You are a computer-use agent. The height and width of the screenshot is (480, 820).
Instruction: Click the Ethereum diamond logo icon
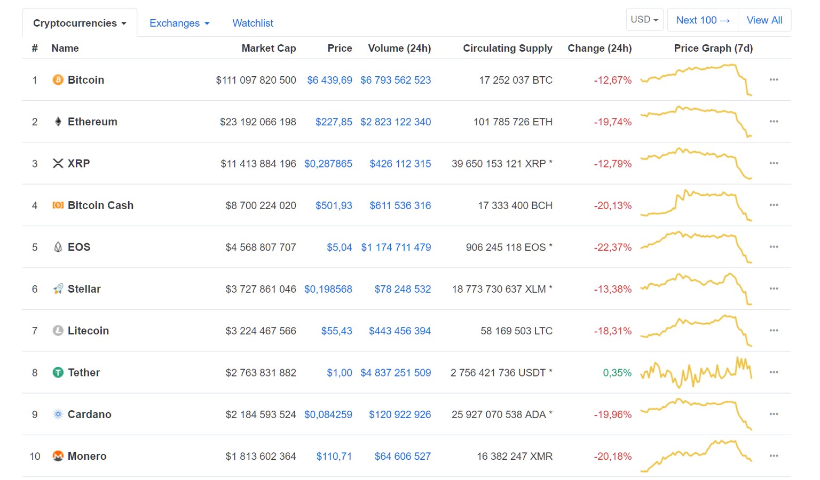[58, 122]
